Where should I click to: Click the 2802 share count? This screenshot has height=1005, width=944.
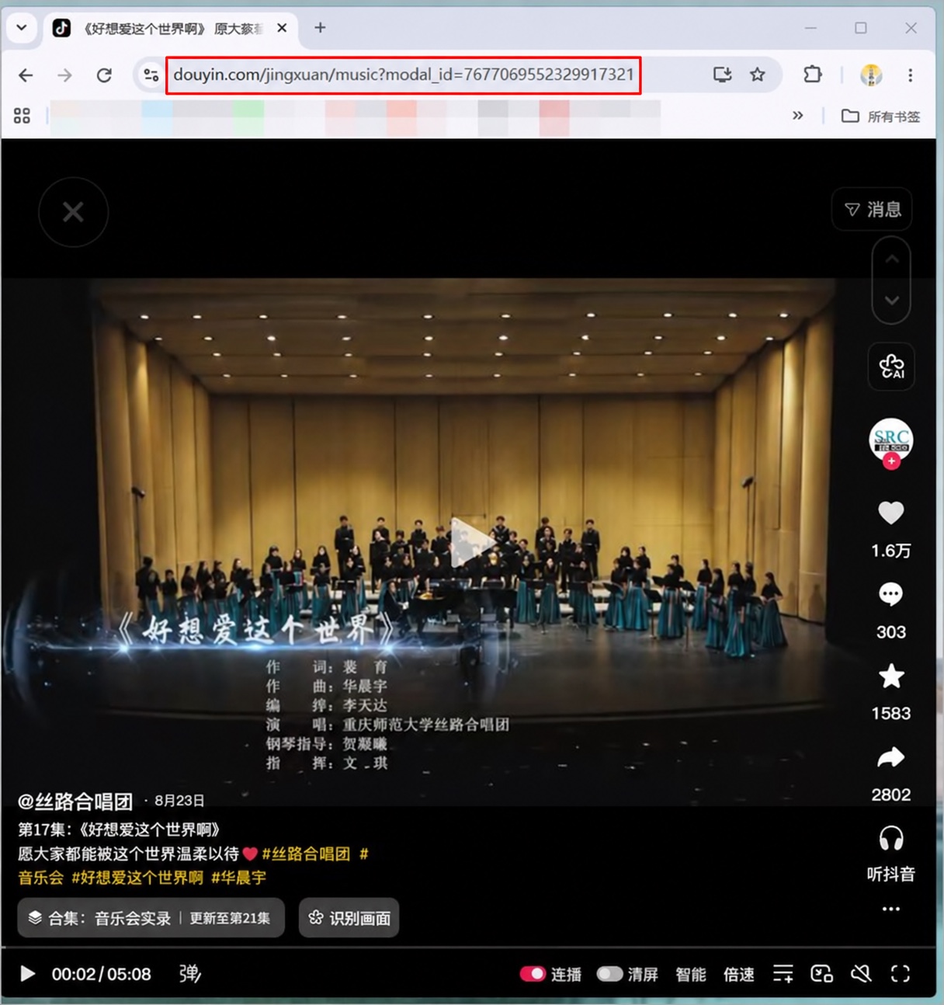[890, 795]
